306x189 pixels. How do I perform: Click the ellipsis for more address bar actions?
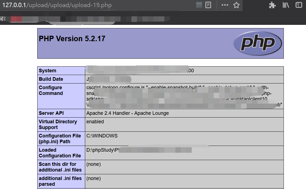(225, 5)
